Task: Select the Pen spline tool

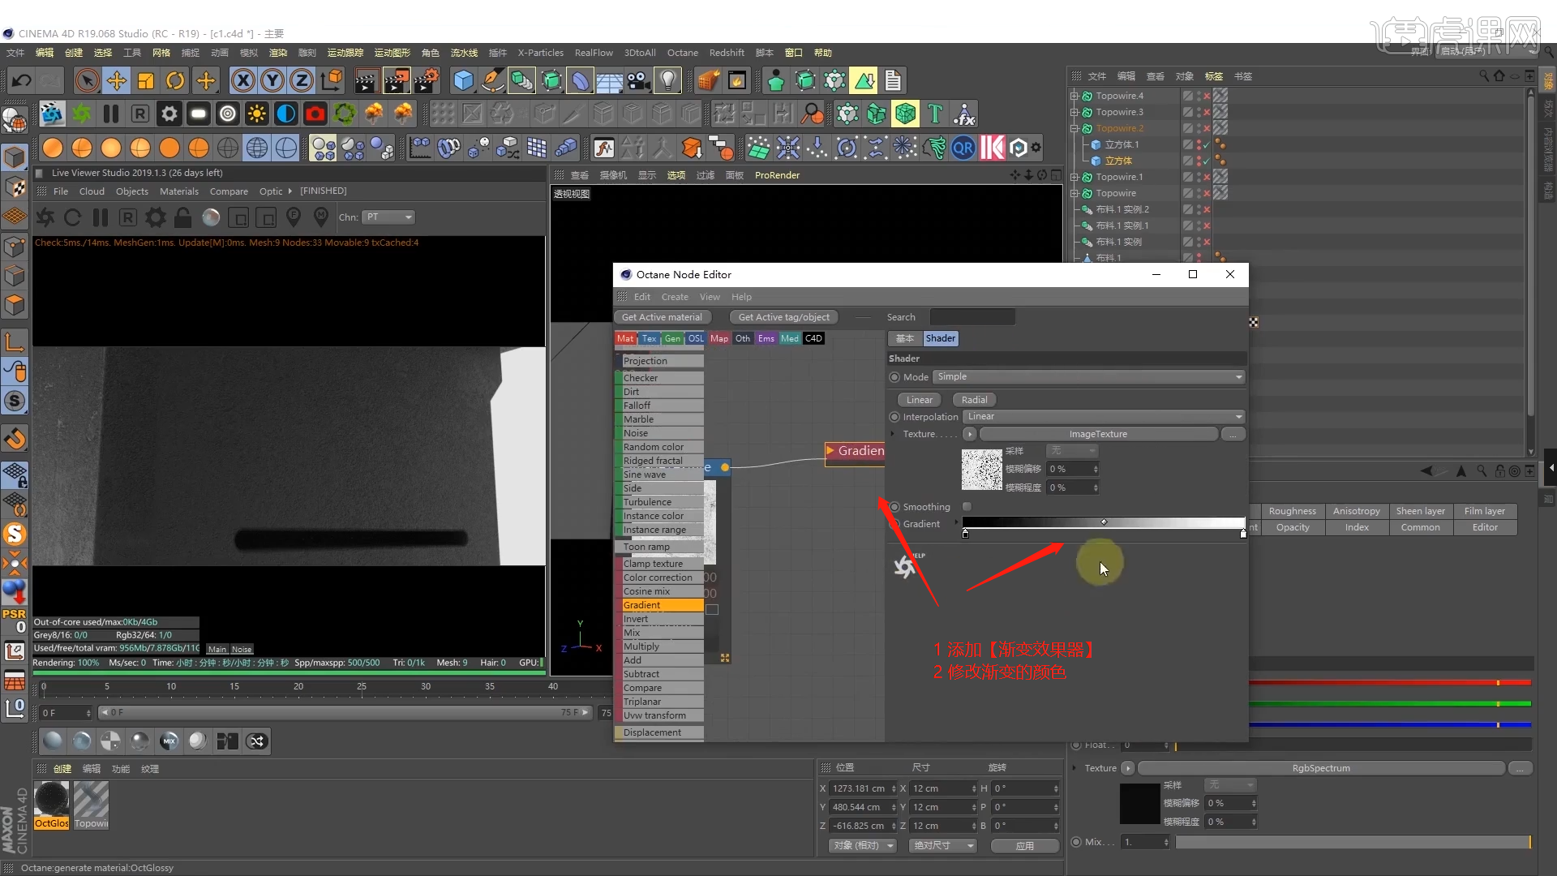Action: pyautogui.click(x=492, y=80)
